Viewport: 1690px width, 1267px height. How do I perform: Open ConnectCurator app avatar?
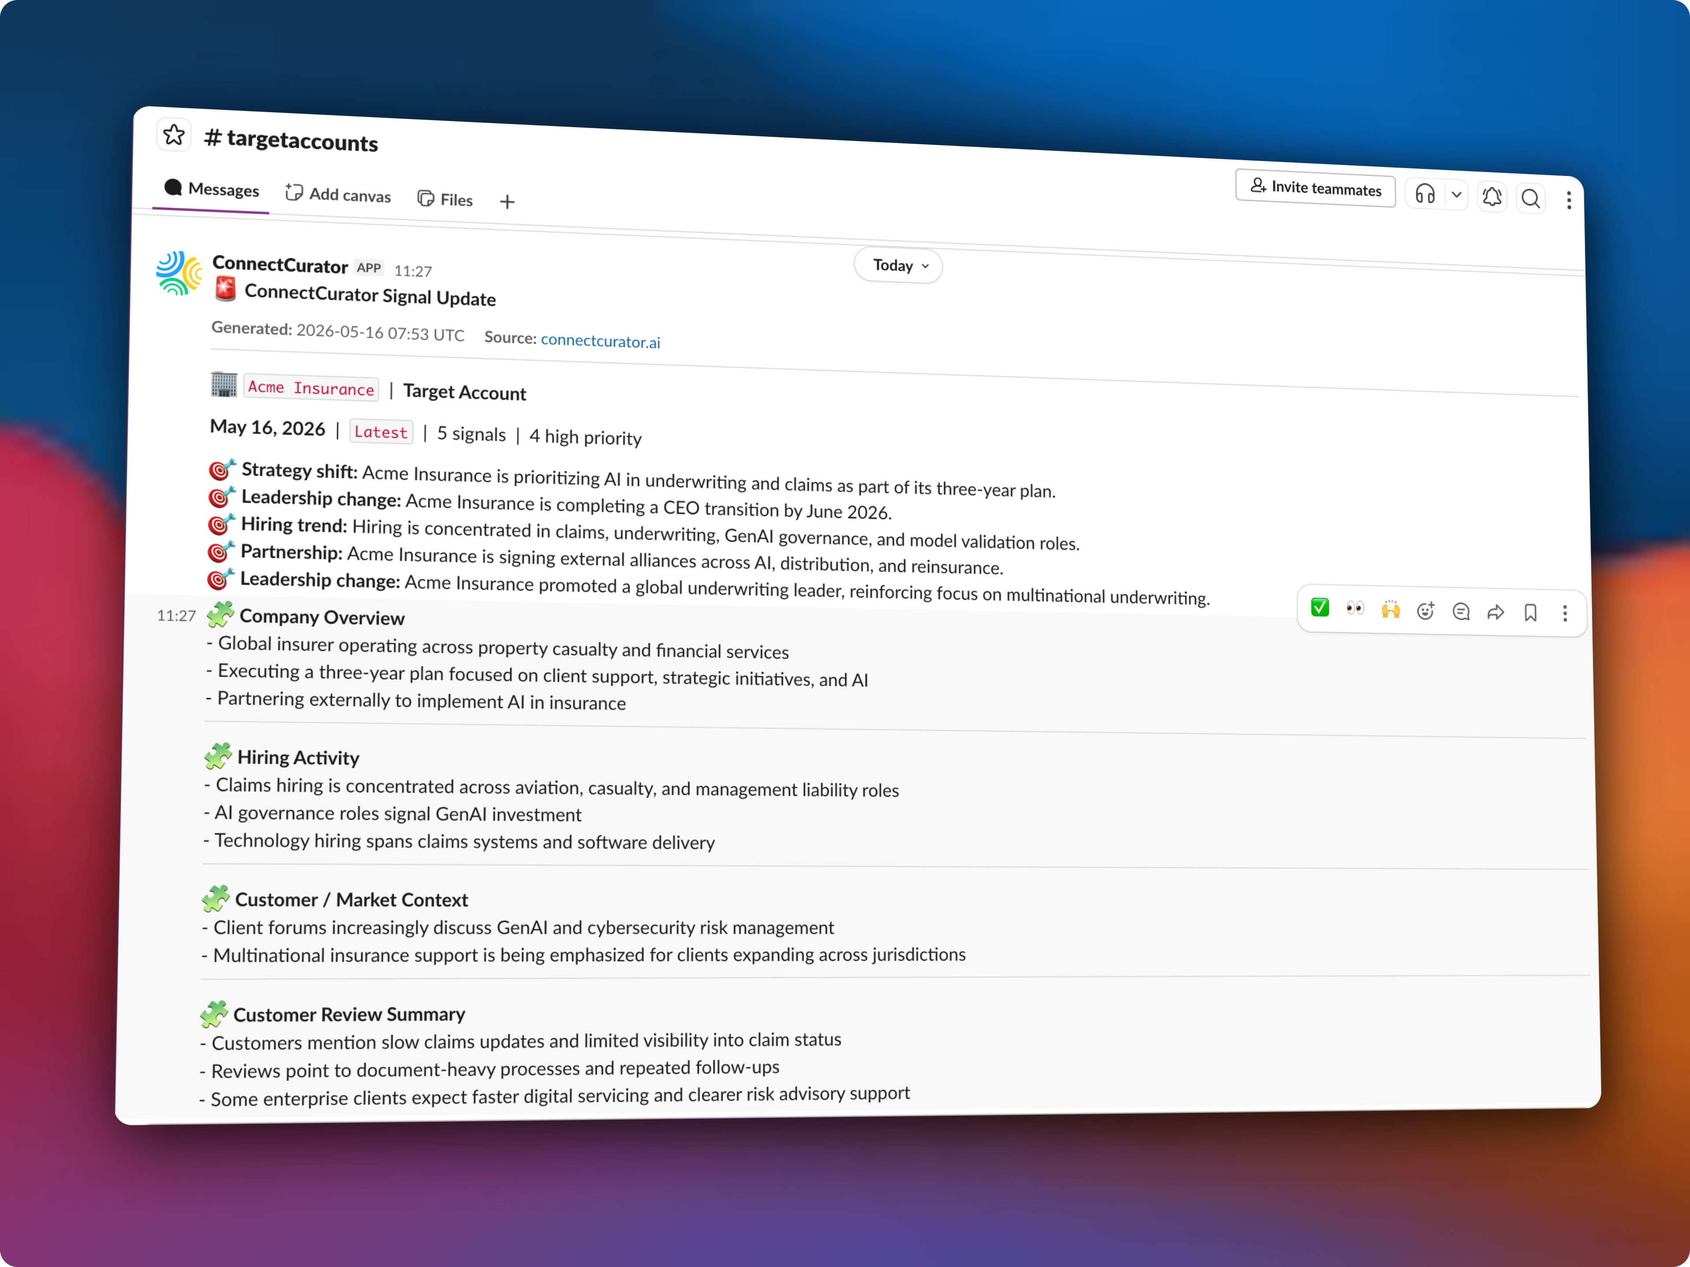click(179, 273)
